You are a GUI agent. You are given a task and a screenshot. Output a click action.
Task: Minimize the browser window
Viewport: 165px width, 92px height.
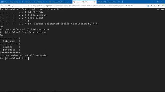pos(153,2)
